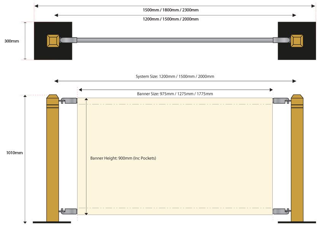Click the Banner Size dimension text
This screenshot has width=329, height=226.
click(175, 94)
